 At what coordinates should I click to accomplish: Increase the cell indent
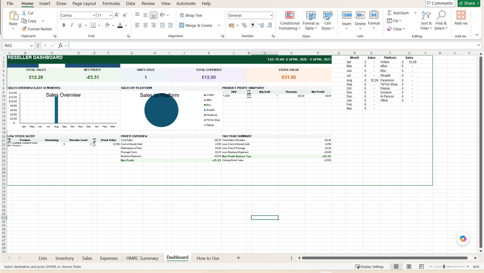coord(170,25)
